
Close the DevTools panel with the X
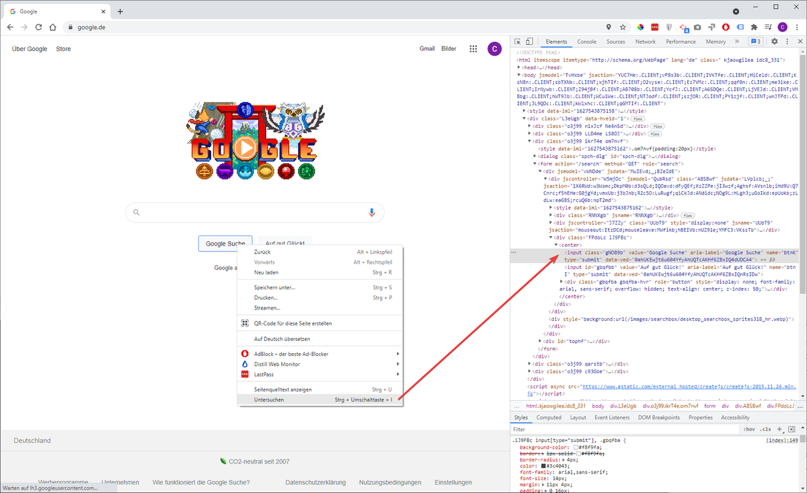coord(799,42)
